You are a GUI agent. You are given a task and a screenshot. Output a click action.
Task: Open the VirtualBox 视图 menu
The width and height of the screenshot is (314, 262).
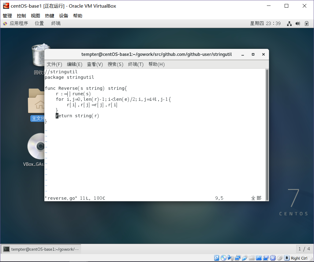[36, 16]
